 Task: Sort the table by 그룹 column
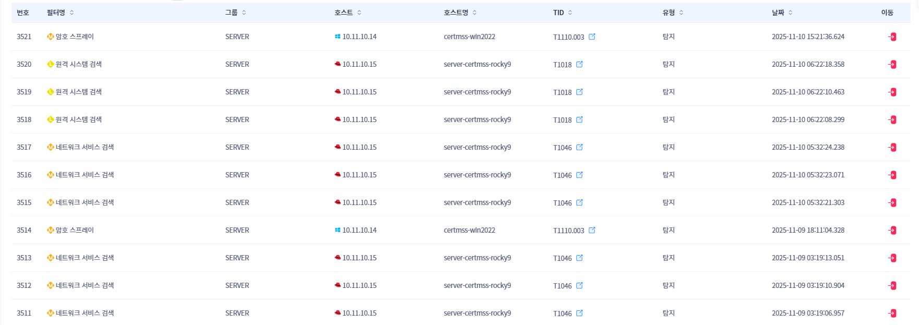pos(244,13)
